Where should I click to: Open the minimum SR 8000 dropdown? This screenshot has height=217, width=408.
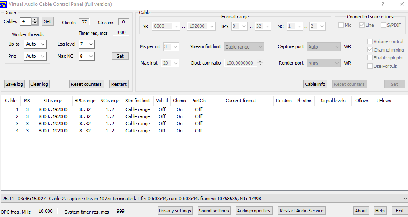166,26
